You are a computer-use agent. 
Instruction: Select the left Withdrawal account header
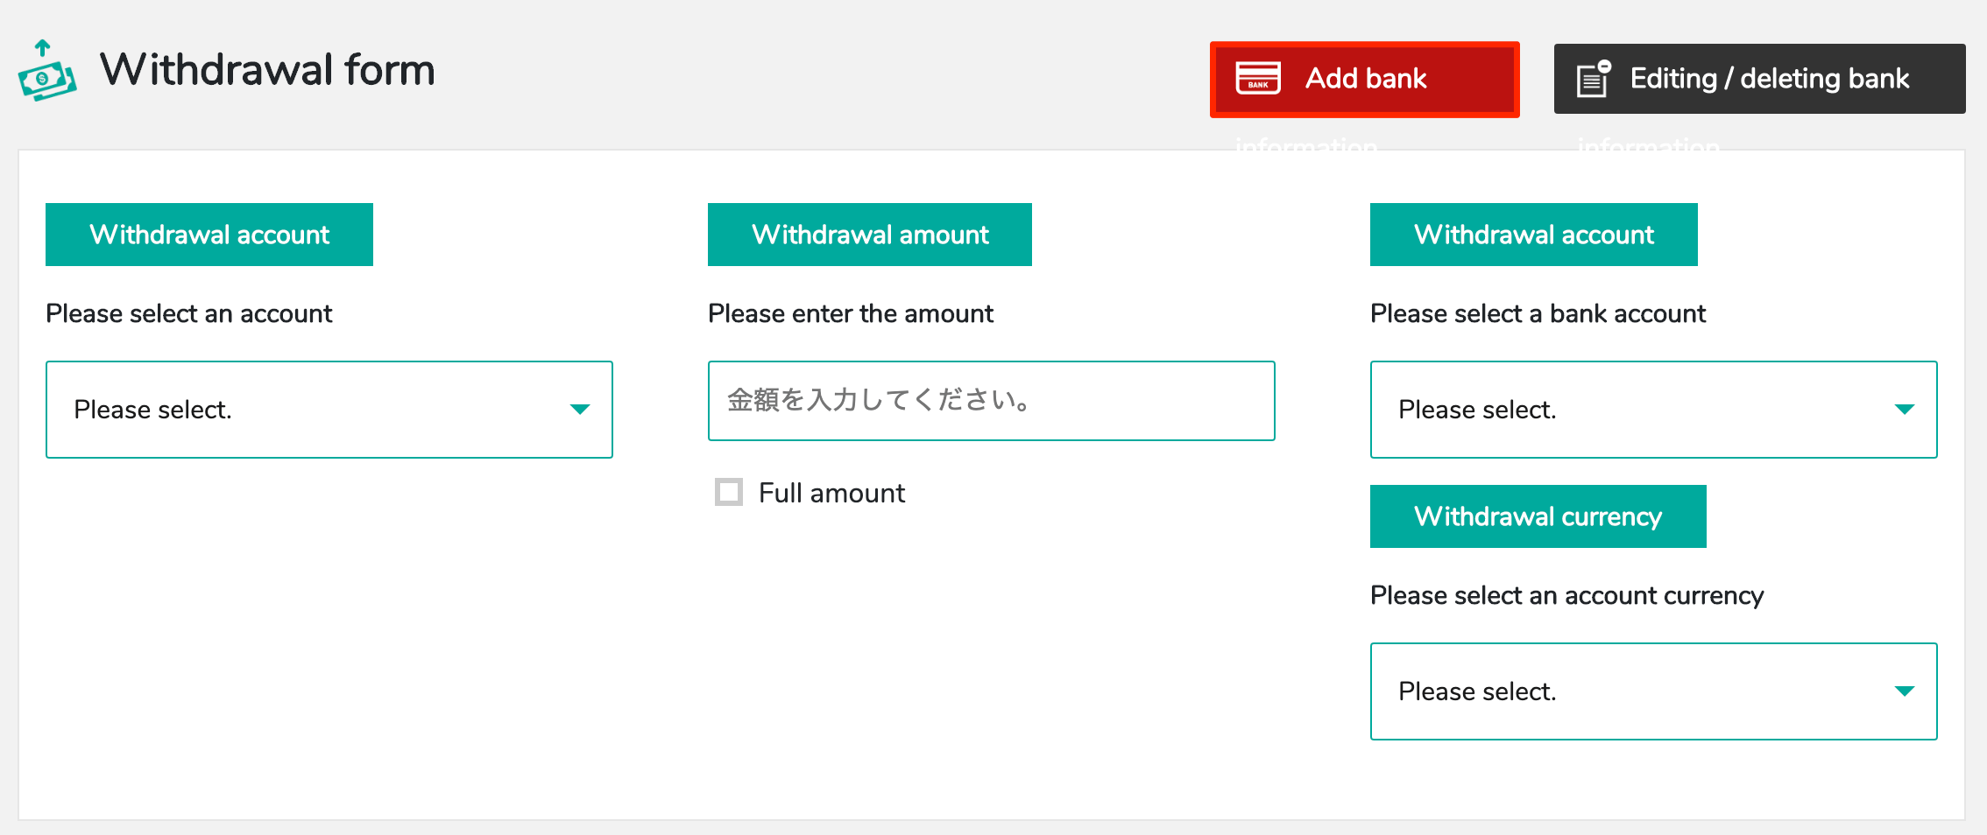(209, 235)
